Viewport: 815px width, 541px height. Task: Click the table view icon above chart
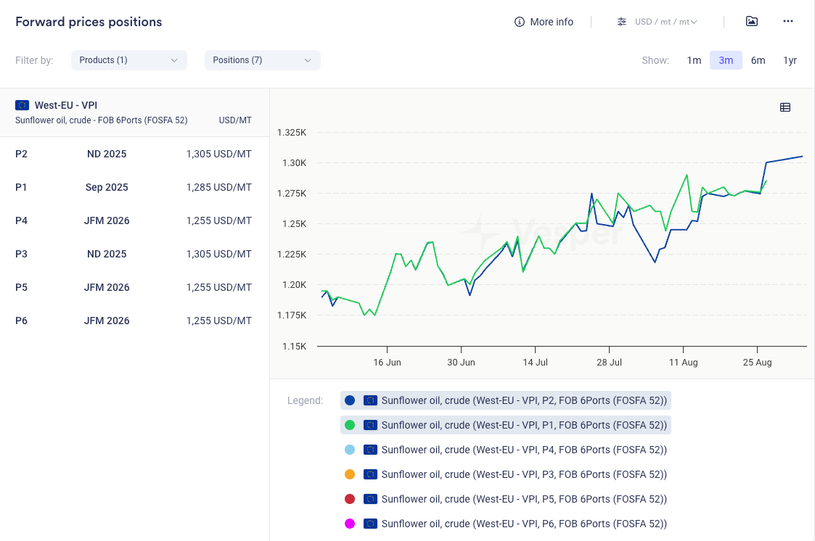[785, 107]
